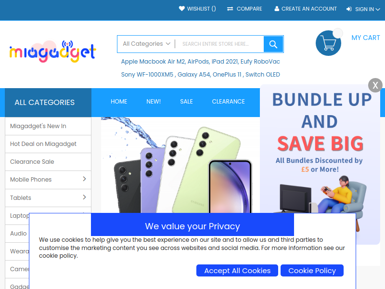Image resolution: width=385 pixels, height=289 pixels.
Task: Focus the search entire store field
Action: [220, 44]
